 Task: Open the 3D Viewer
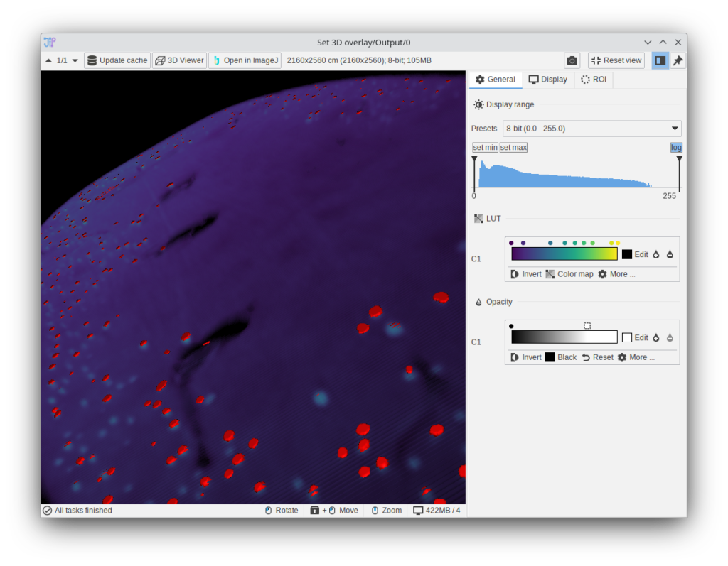coord(179,60)
